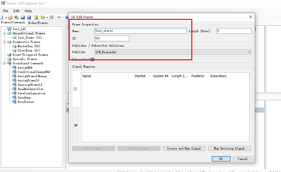Screen dimensions: 281x172
Task: Switch to the Nodes/Frames tab
Action: [38, 23]
